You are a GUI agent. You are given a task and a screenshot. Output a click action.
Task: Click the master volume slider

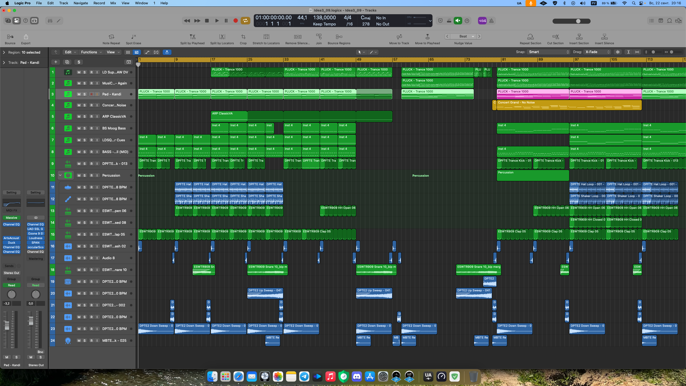coord(572,21)
